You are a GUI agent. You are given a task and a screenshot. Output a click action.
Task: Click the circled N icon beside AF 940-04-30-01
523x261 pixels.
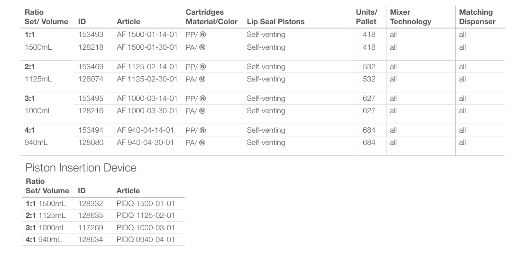point(202,143)
